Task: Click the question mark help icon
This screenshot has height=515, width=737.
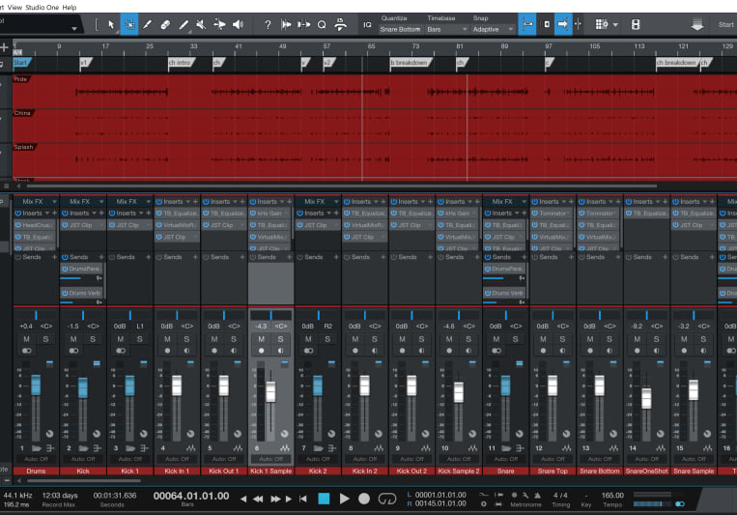Action: pyautogui.click(x=268, y=24)
